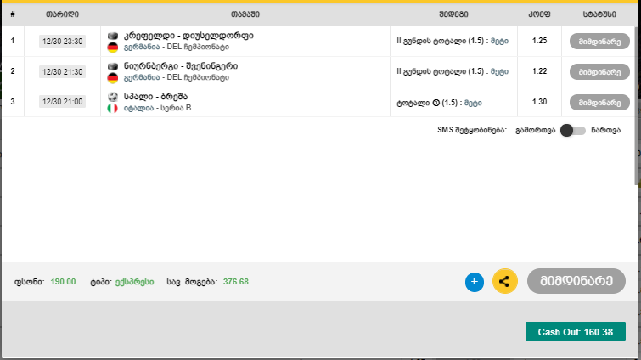Image resolution: width=641 pixels, height=360 pixels.
Task: Click თამაში column header
Action: pyautogui.click(x=245, y=14)
